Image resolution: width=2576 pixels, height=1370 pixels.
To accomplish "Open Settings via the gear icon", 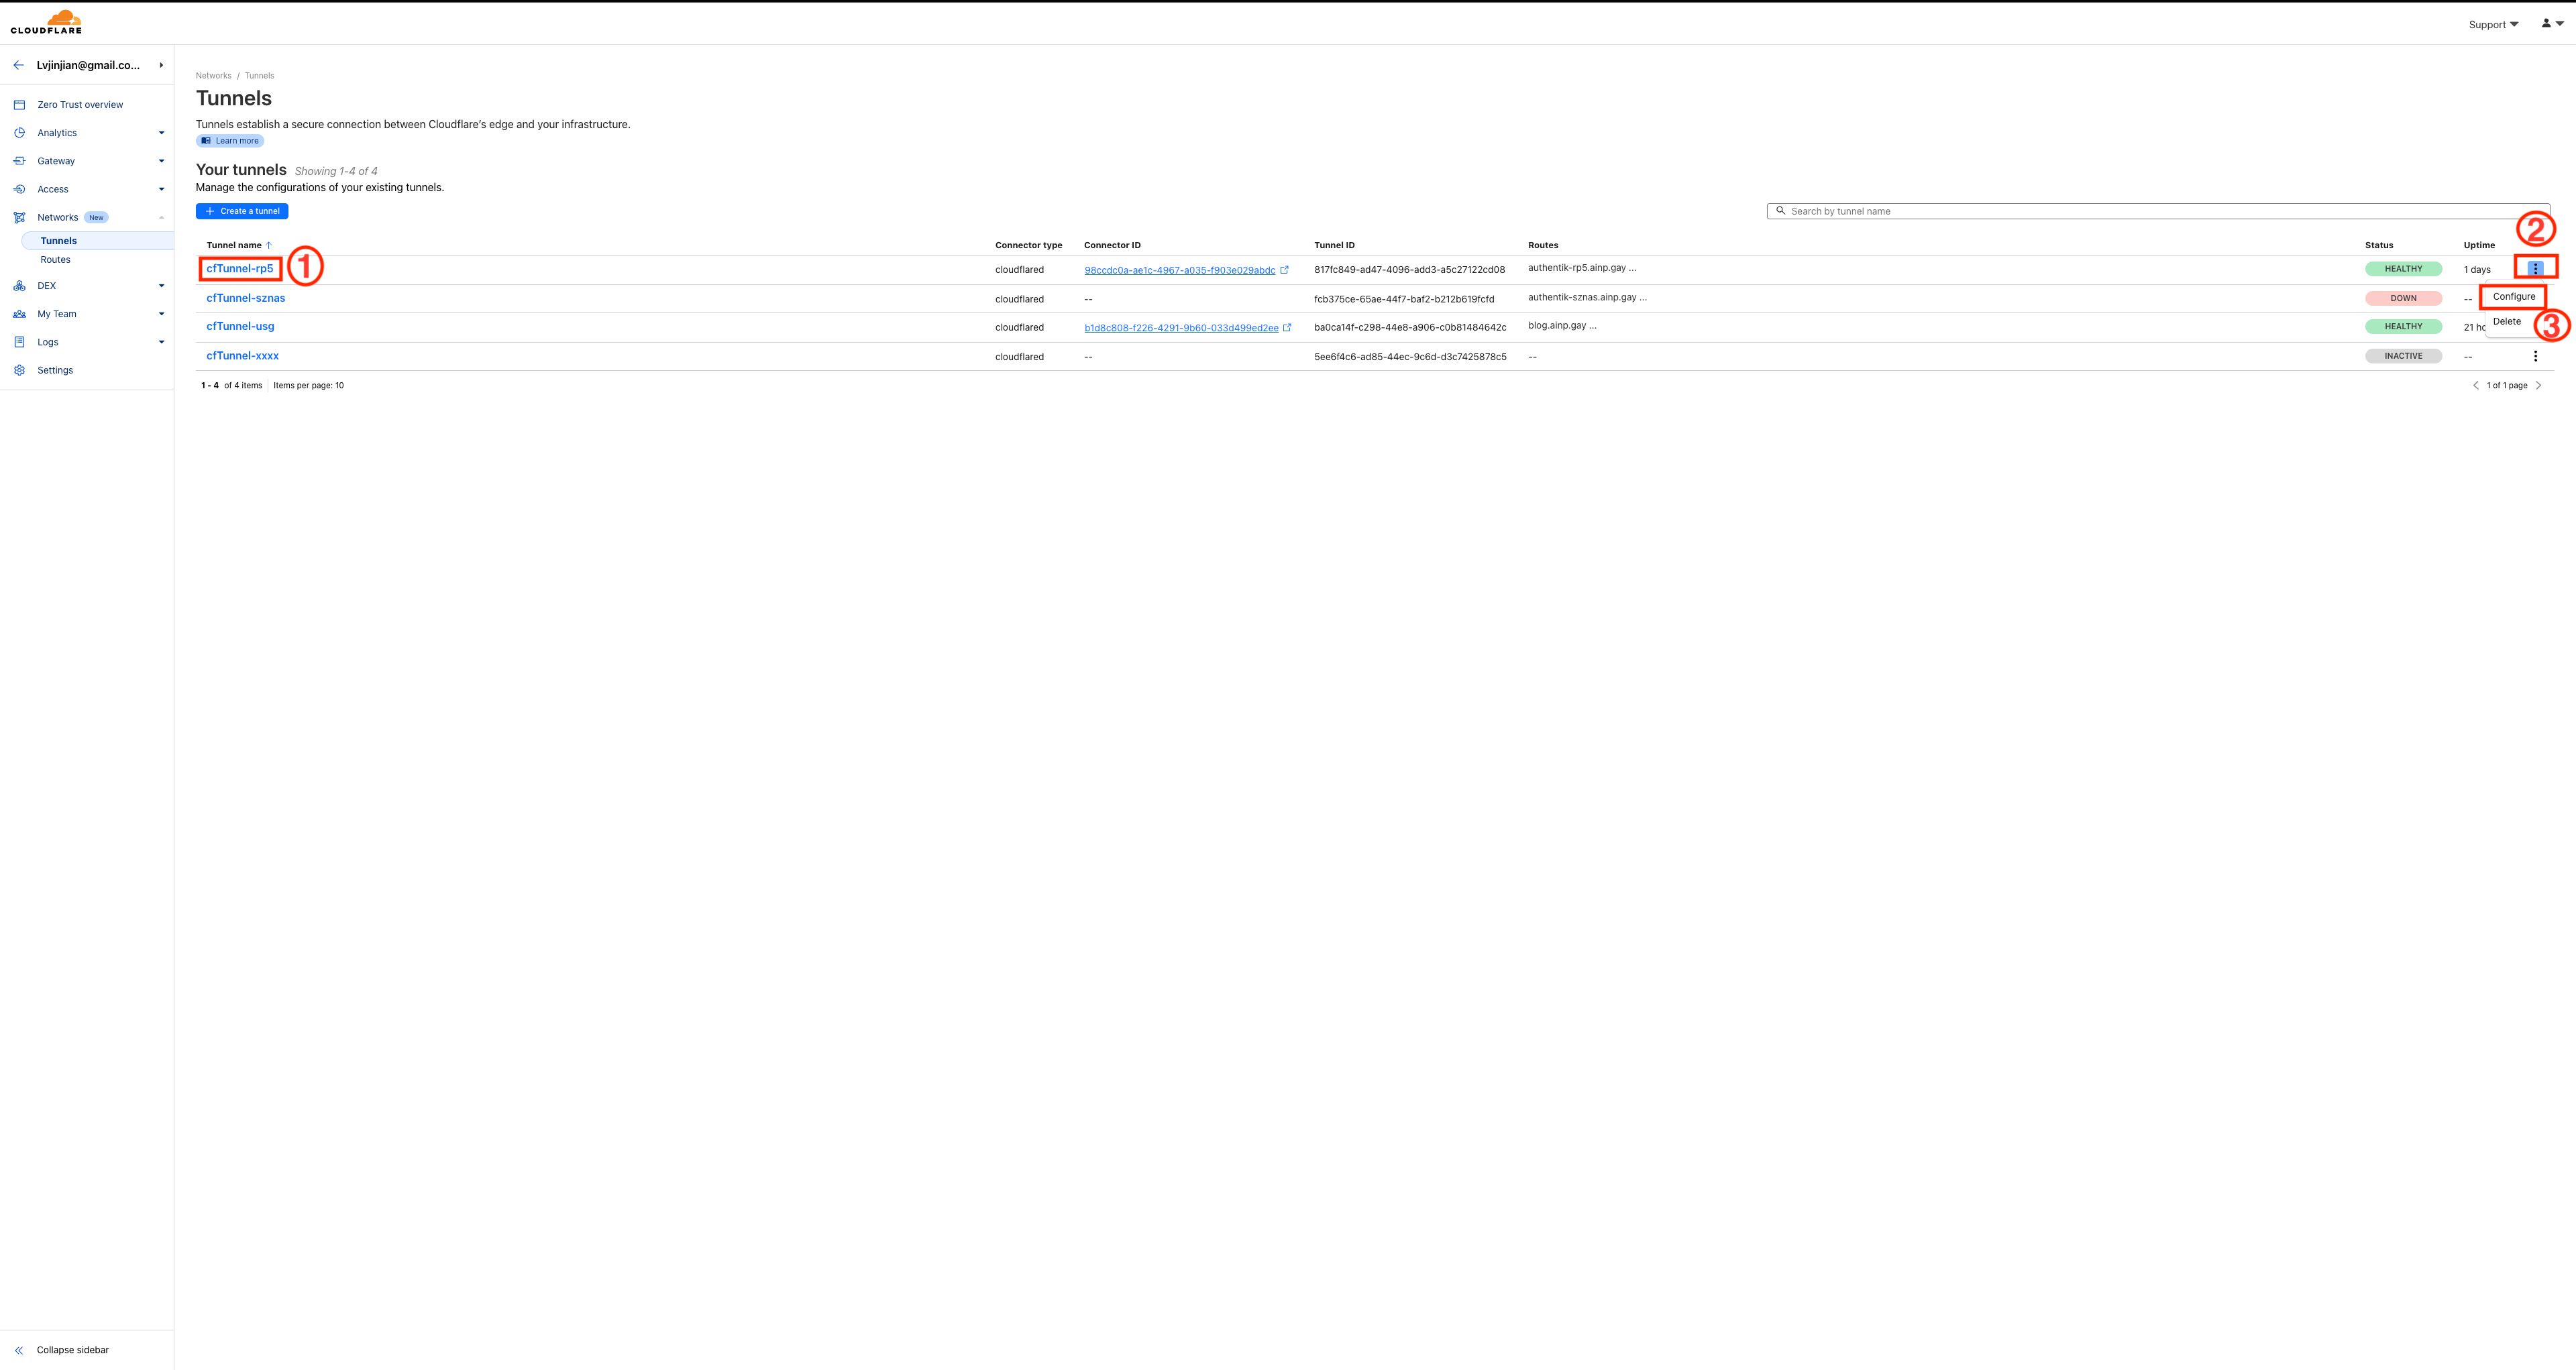I will click(19, 369).
